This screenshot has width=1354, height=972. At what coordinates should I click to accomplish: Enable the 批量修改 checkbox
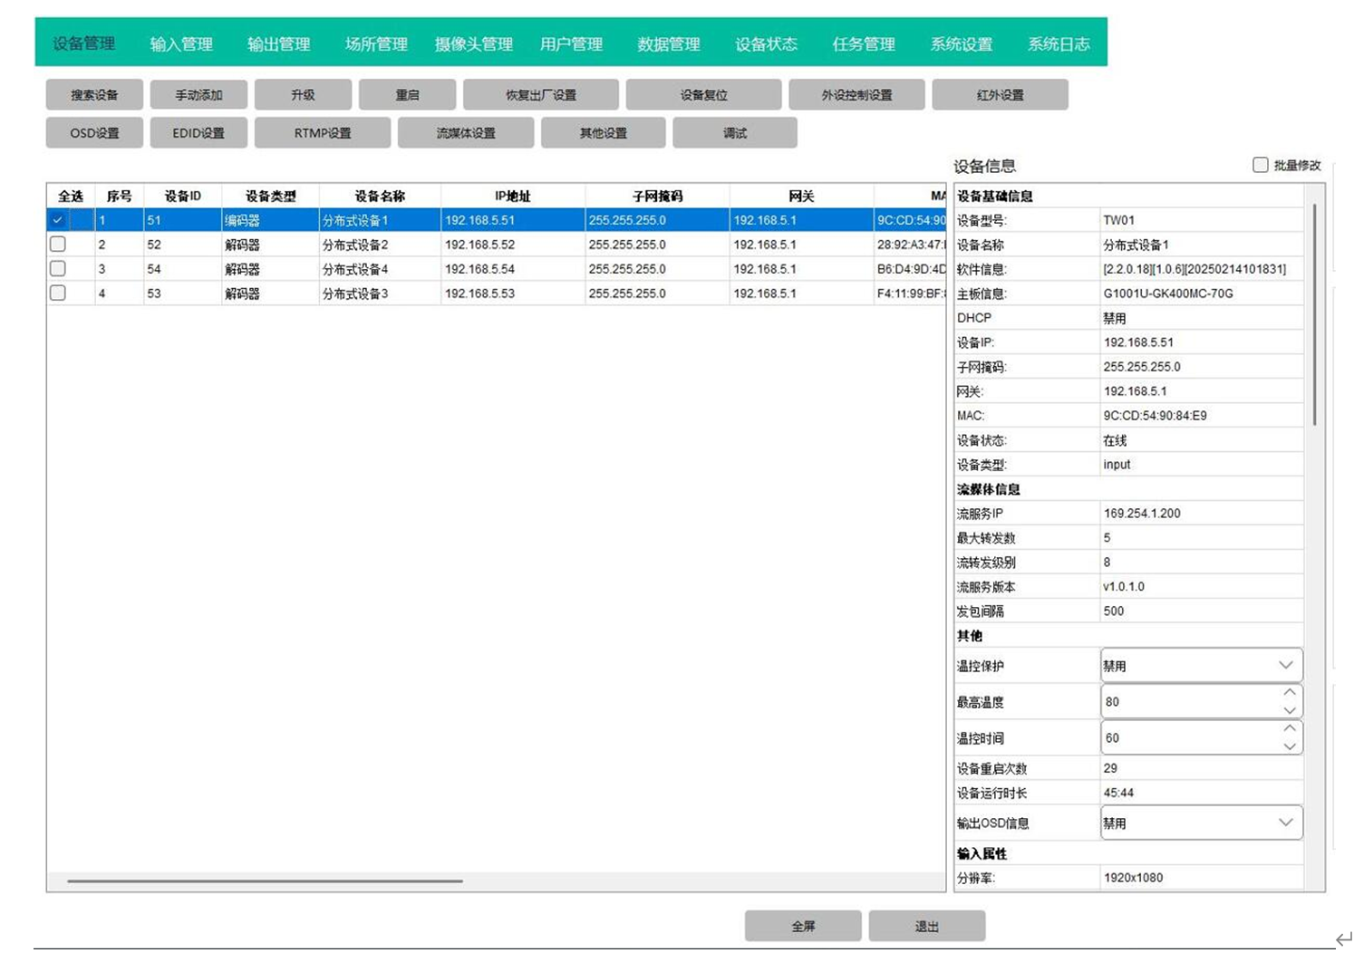point(1260,165)
